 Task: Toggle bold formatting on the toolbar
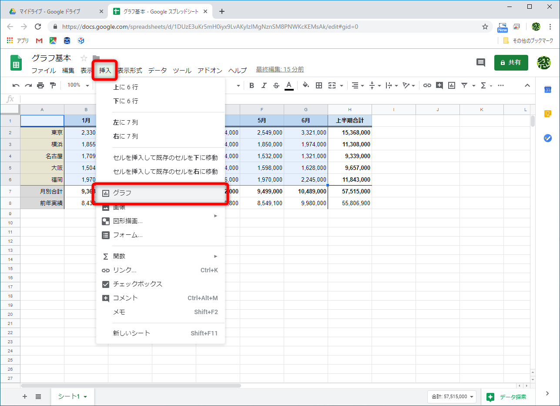[251, 85]
